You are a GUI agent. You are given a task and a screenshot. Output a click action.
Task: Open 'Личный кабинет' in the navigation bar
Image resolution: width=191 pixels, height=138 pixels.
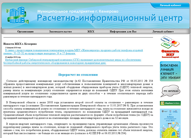(163, 32)
